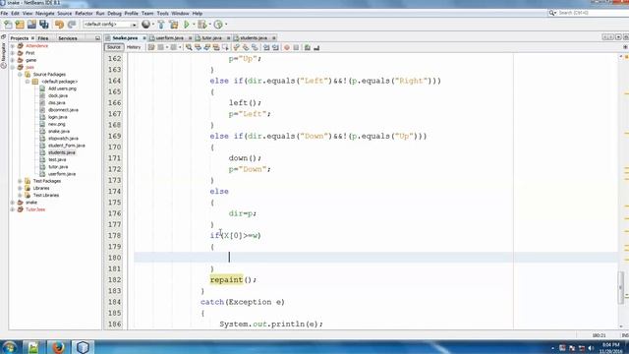Expand the game project node
This screenshot has width=629, height=354.
[x=13, y=60]
